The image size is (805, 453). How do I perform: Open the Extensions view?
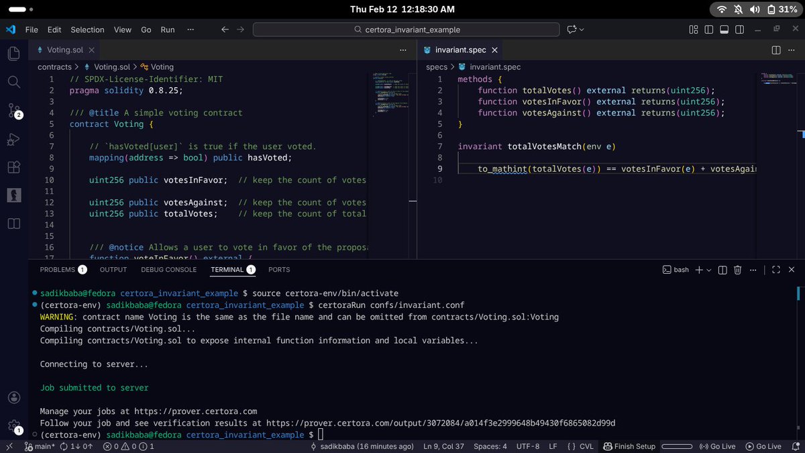coord(13,167)
